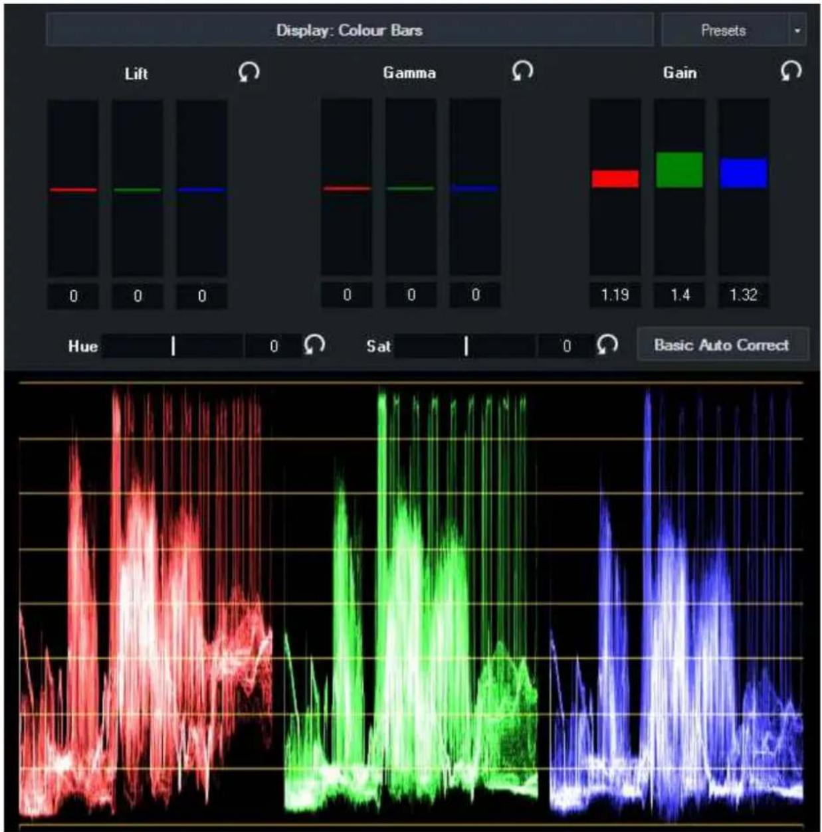Reset the Sat slider
The width and height of the screenshot is (822, 832).
[607, 344]
